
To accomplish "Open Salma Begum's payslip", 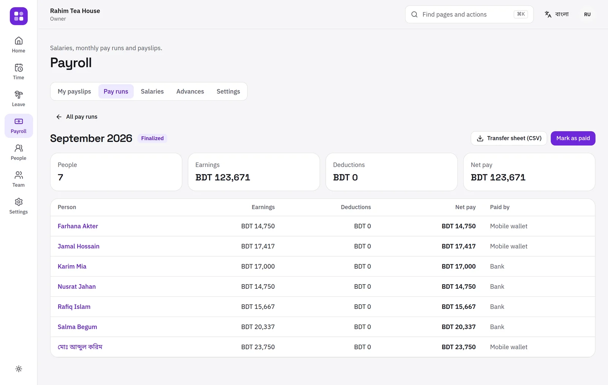I will click(x=78, y=327).
